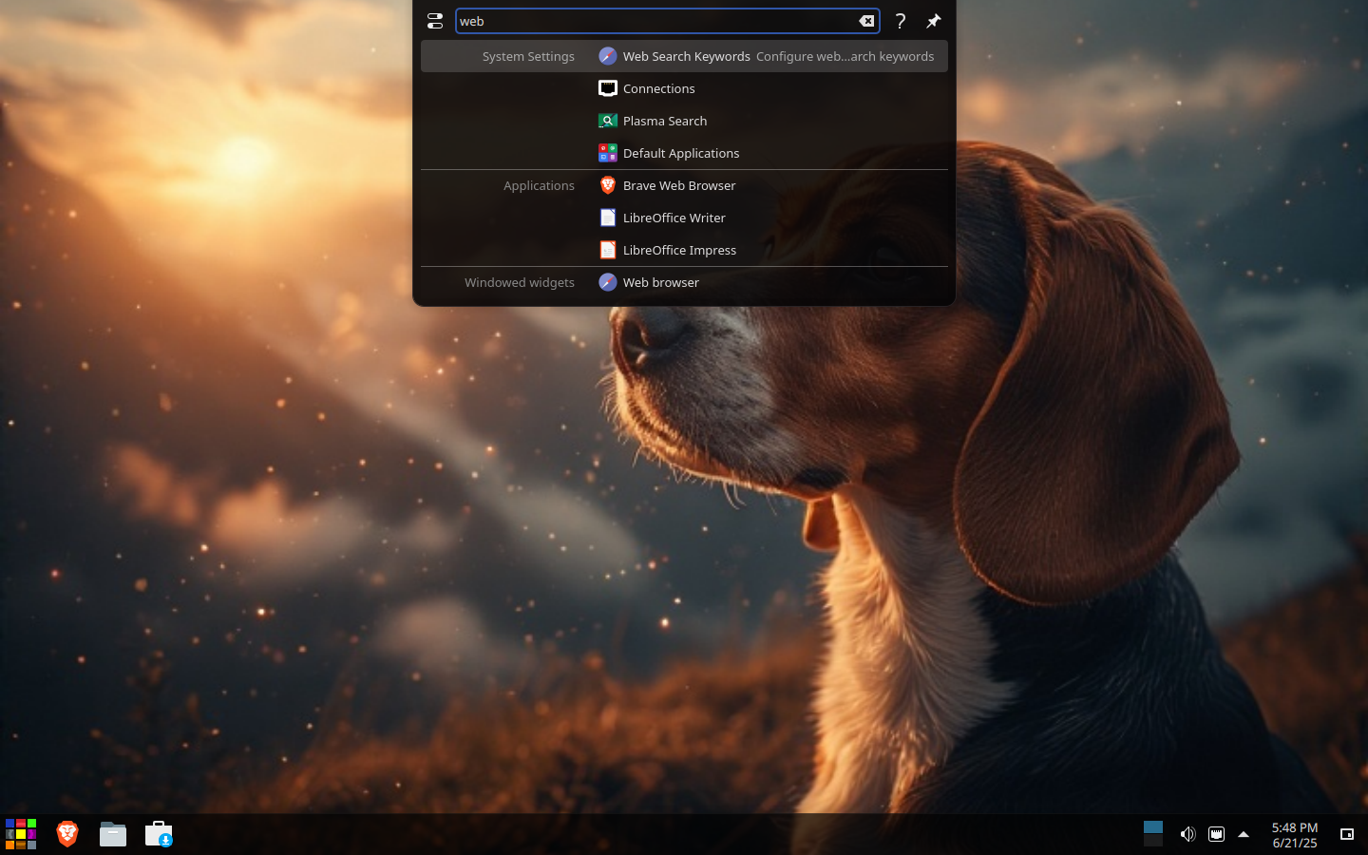This screenshot has width=1368, height=855.
Task: Open the clock showing 5:48 PM
Action: click(1295, 835)
